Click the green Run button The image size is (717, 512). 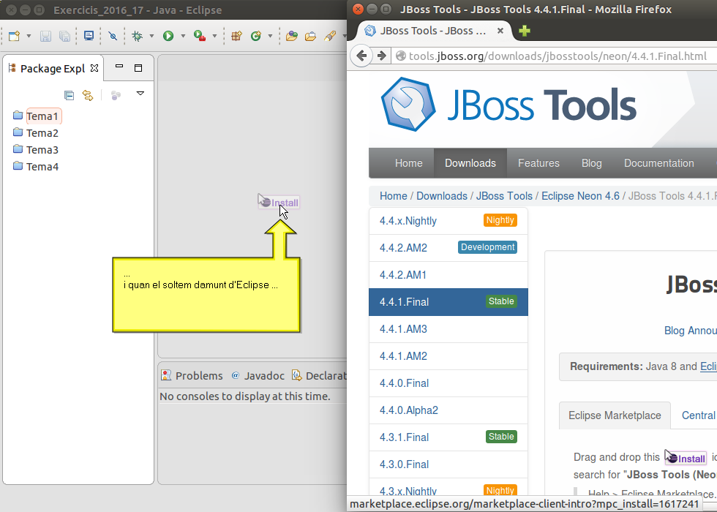click(168, 36)
